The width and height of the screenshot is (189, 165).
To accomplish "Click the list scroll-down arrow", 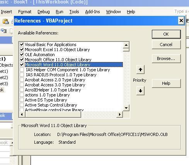I will click(126, 108).
